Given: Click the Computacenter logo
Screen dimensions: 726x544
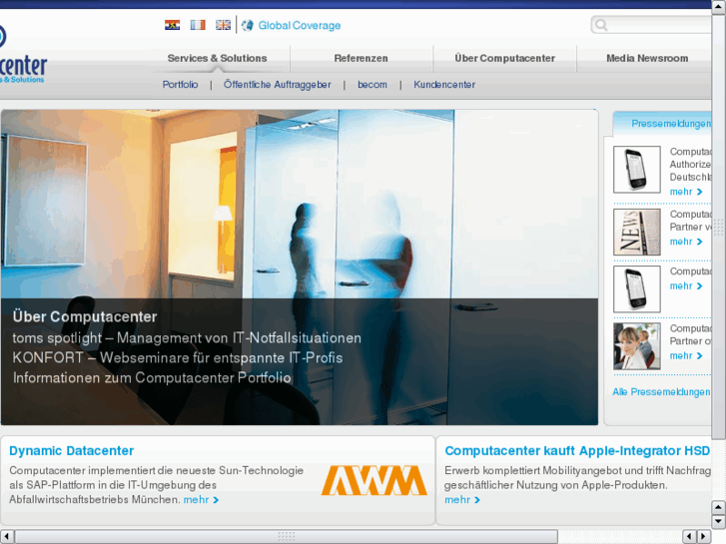Looking at the screenshot, I should 22,56.
